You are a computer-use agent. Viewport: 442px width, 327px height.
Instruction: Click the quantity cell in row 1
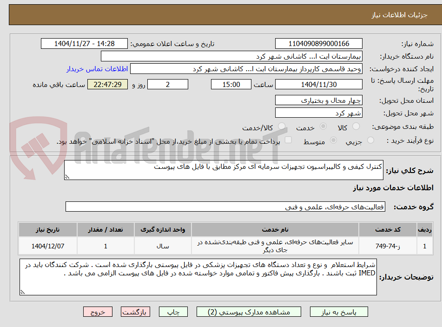(106, 246)
